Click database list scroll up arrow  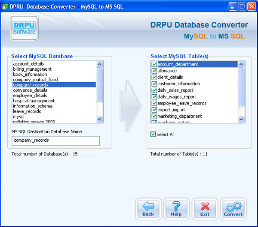(x=99, y=64)
